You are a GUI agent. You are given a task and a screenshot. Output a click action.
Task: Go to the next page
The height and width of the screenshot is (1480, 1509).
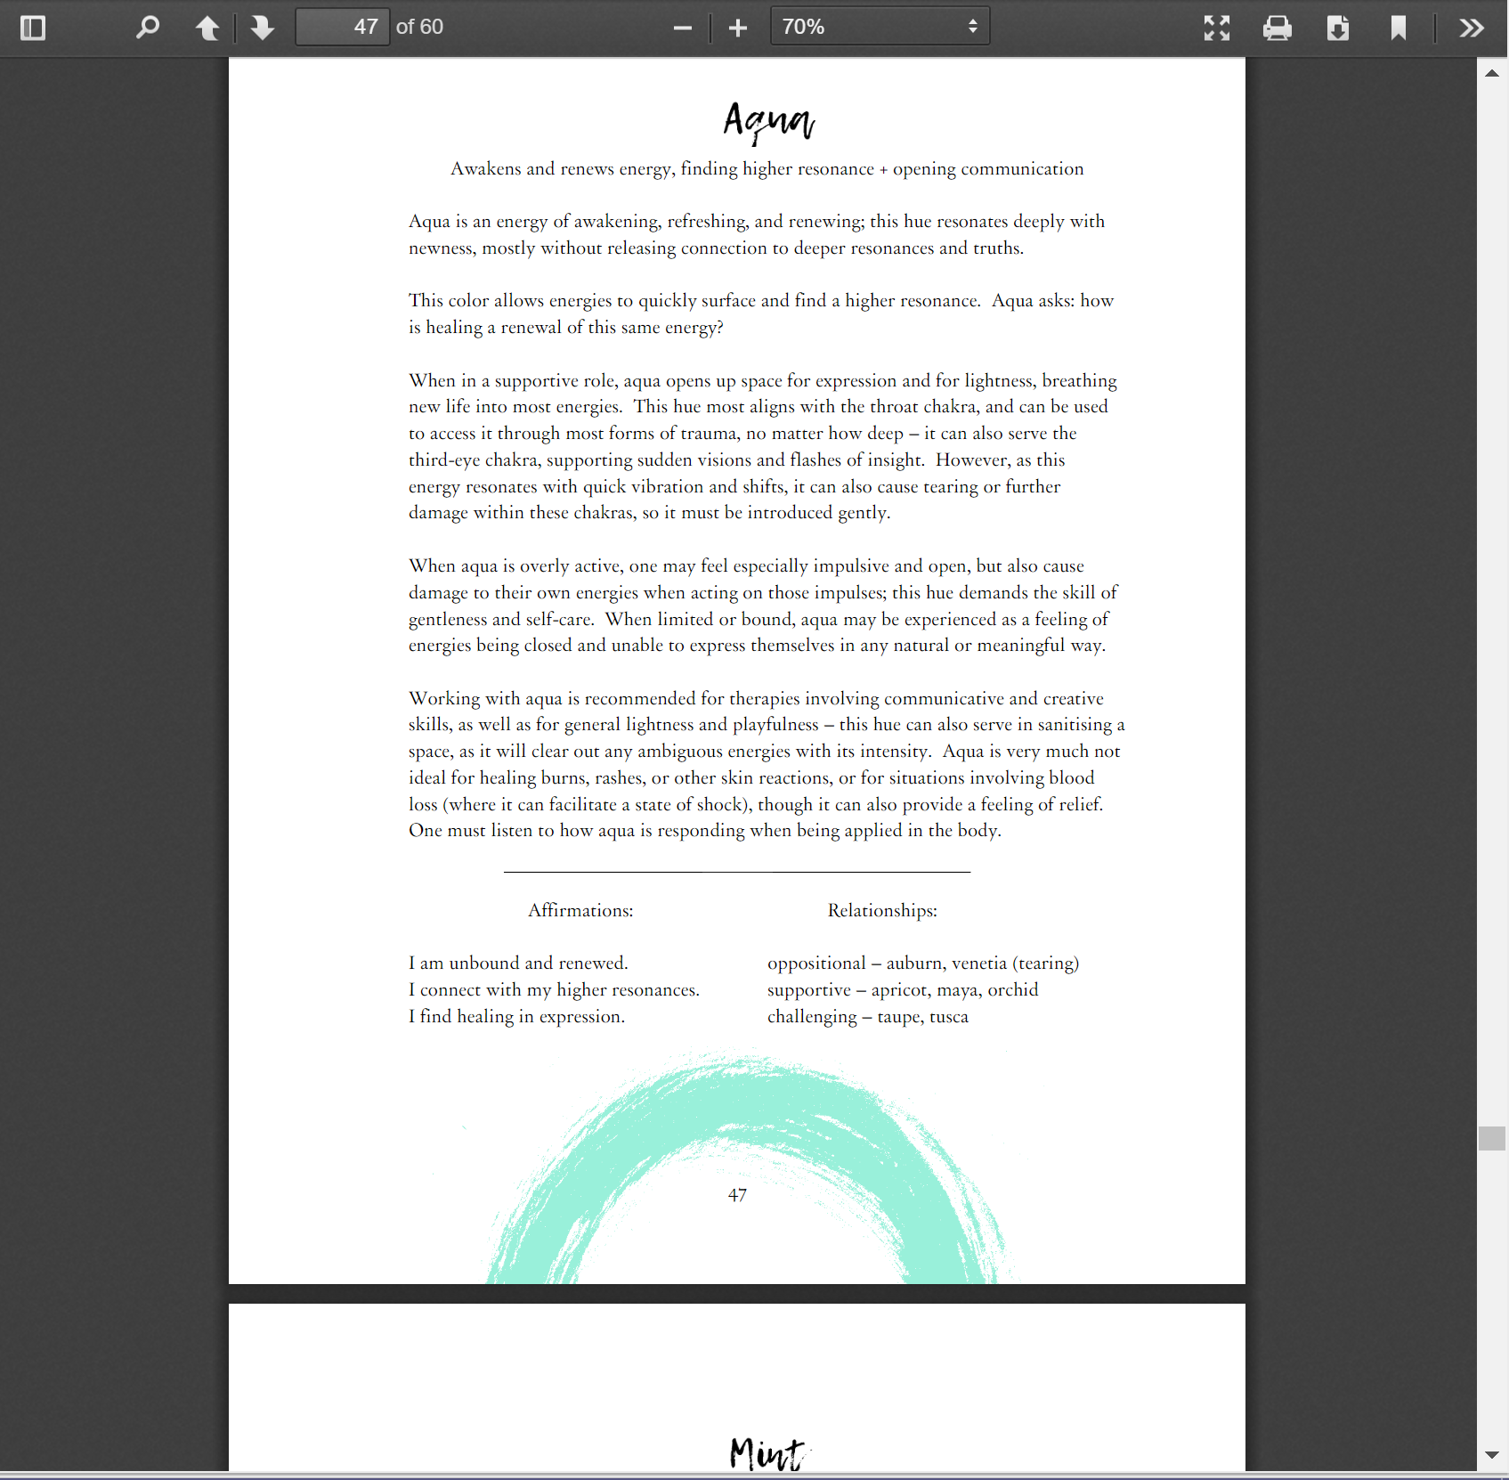(262, 28)
